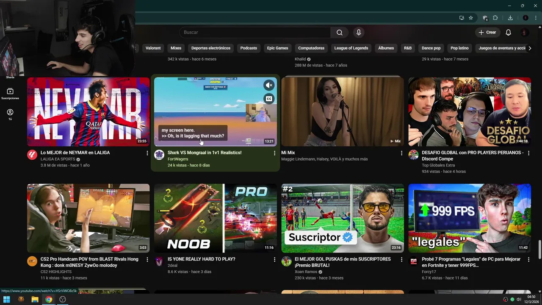542x305 pixels.
Task: Click in the Buscar search field
Action: (255, 33)
